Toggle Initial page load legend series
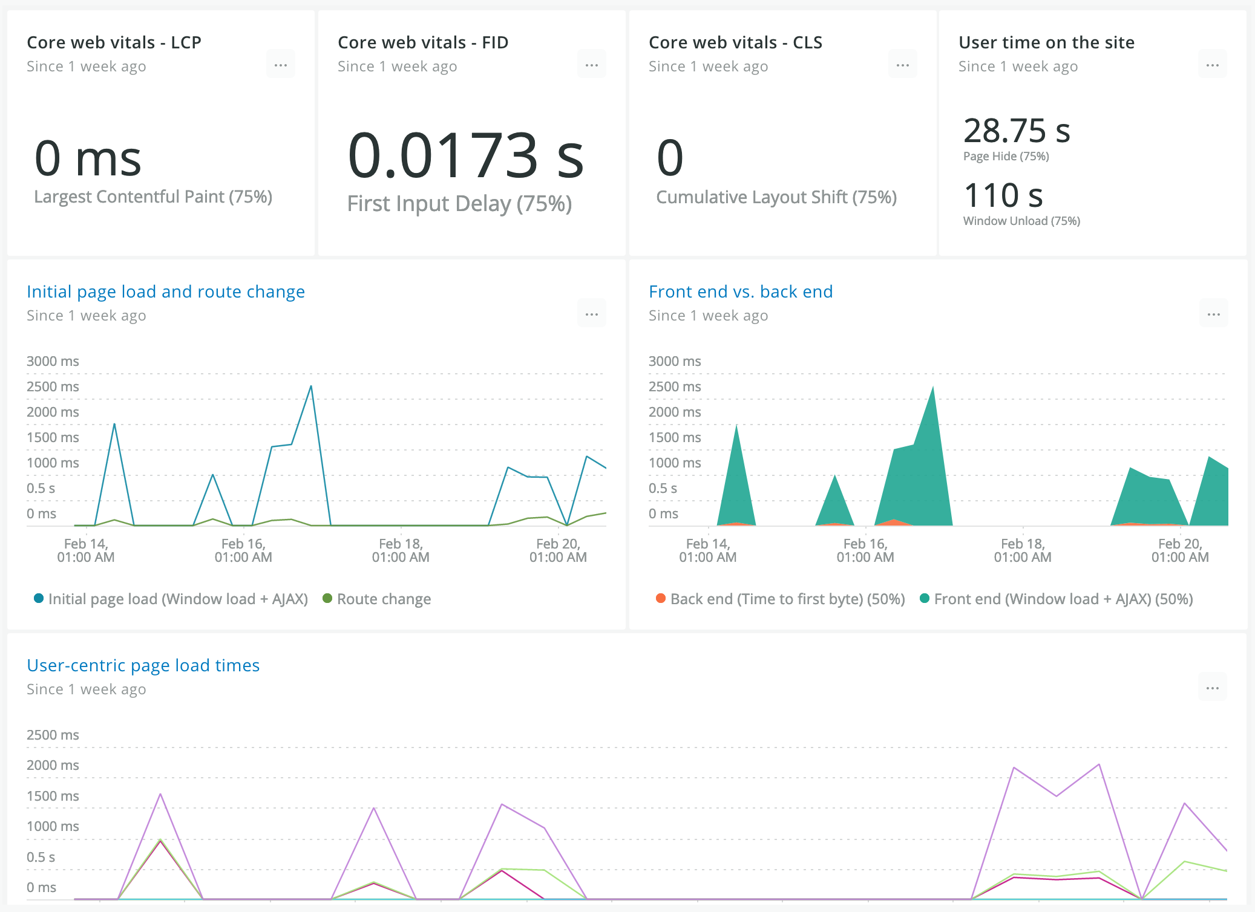Screen dimensions: 1255x912 [171, 599]
